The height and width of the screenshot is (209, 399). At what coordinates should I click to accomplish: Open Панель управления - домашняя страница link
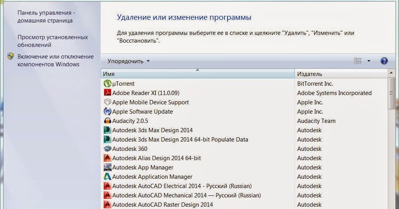click(46, 17)
